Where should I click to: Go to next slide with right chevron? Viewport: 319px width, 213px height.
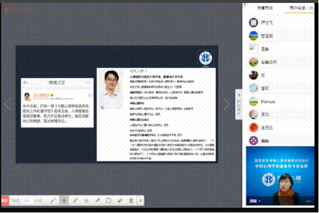tap(226, 104)
